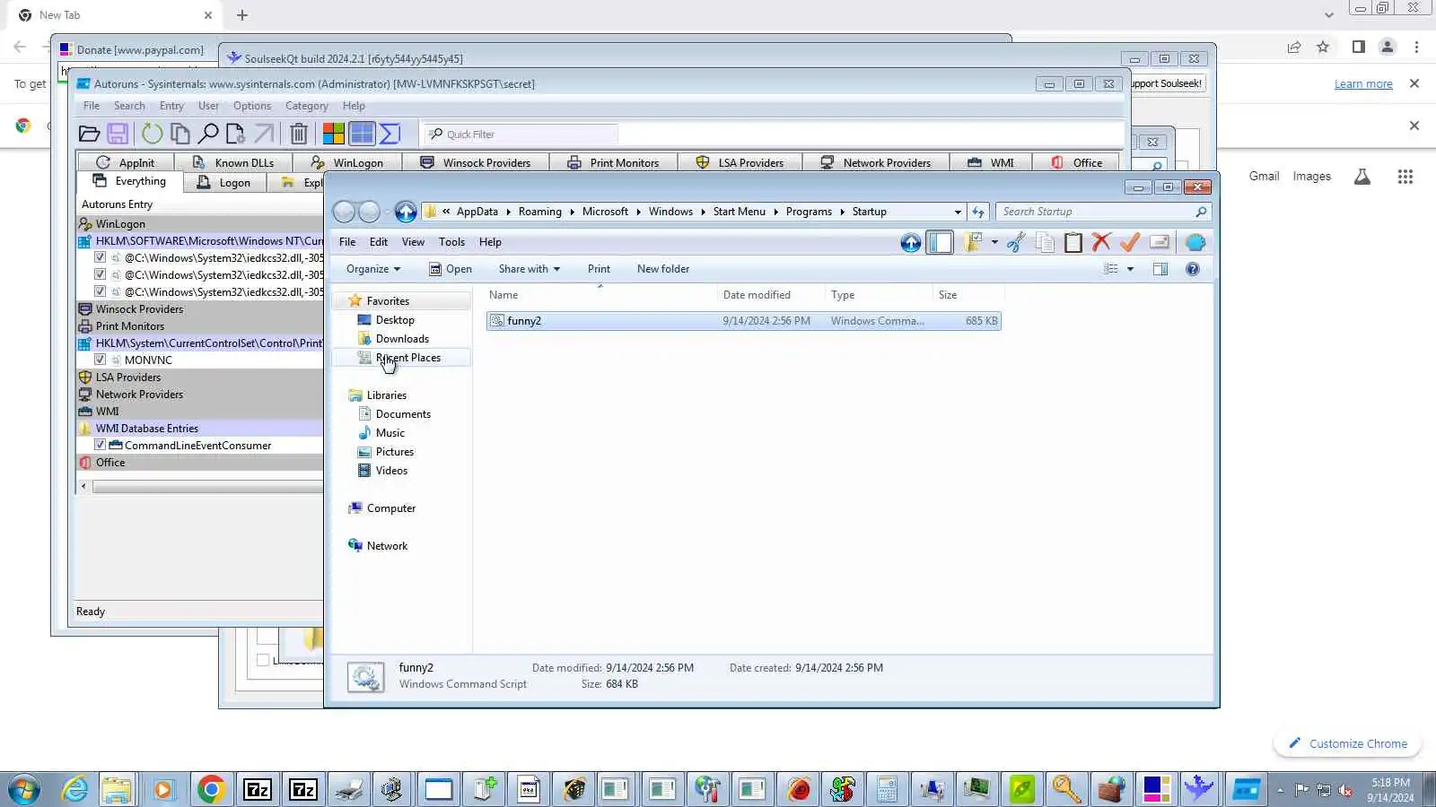This screenshot has height=807, width=1436.
Task: Click the refresh arrows beside the address bar
Action: (x=978, y=213)
